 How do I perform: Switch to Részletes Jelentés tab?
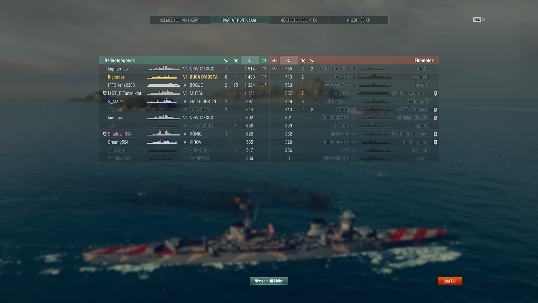coord(299,20)
